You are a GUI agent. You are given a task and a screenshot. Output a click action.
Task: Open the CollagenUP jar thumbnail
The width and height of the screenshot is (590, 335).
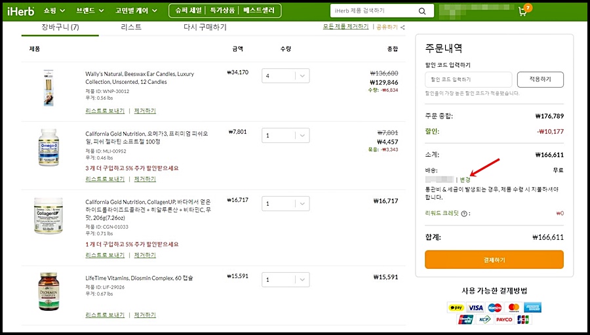pyautogui.click(x=49, y=215)
